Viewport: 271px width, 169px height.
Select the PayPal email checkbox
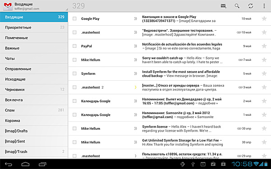point(75,46)
